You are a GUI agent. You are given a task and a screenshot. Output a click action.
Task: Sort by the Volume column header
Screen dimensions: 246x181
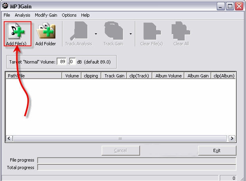pos(72,76)
